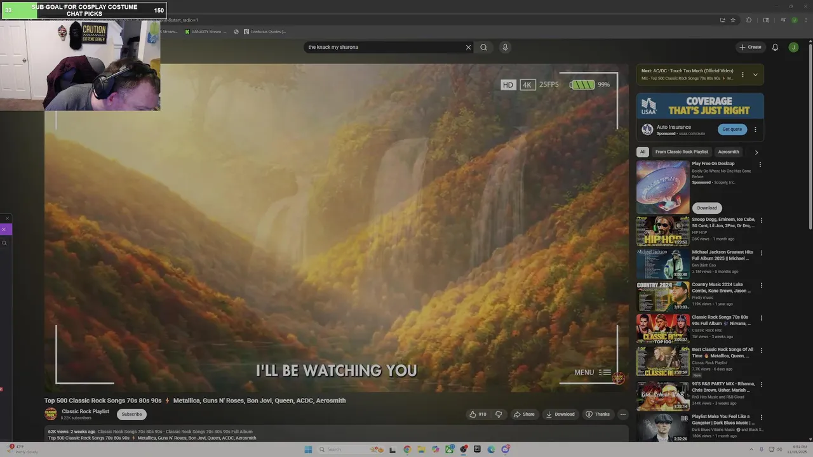
Task: Click the Share button
Action: click(524, 414)
